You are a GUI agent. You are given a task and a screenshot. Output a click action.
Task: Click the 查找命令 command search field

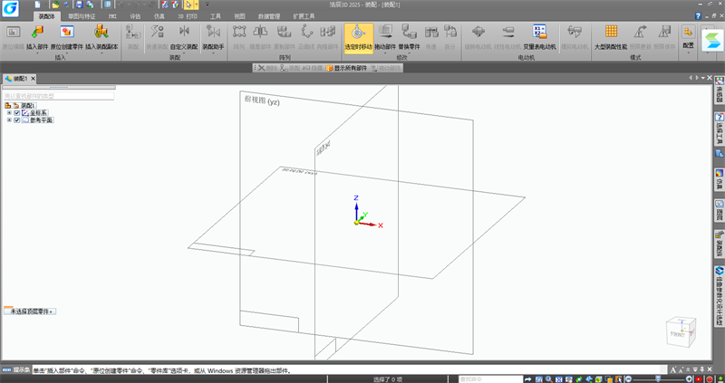tap(490, 379)
